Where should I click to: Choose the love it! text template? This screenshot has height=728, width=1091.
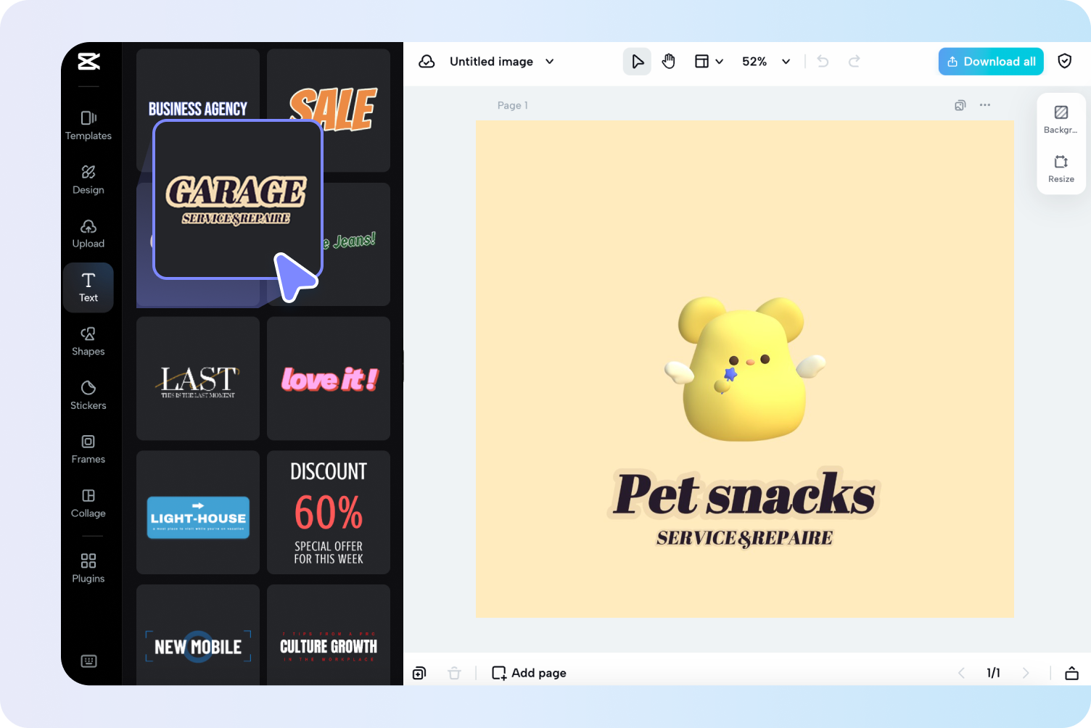329,379
